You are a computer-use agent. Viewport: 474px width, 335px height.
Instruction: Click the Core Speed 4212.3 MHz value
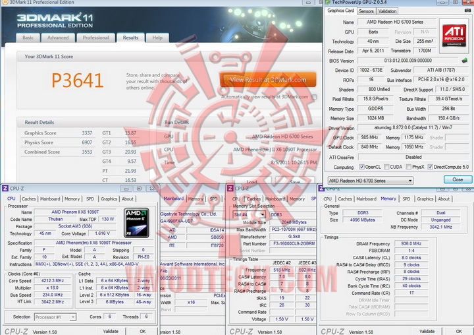53,281
